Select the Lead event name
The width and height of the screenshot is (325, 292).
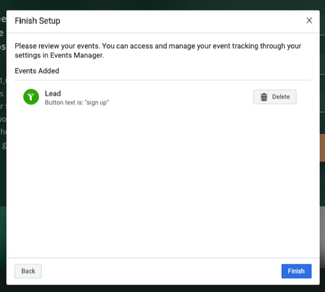click(x=53, y=93)
